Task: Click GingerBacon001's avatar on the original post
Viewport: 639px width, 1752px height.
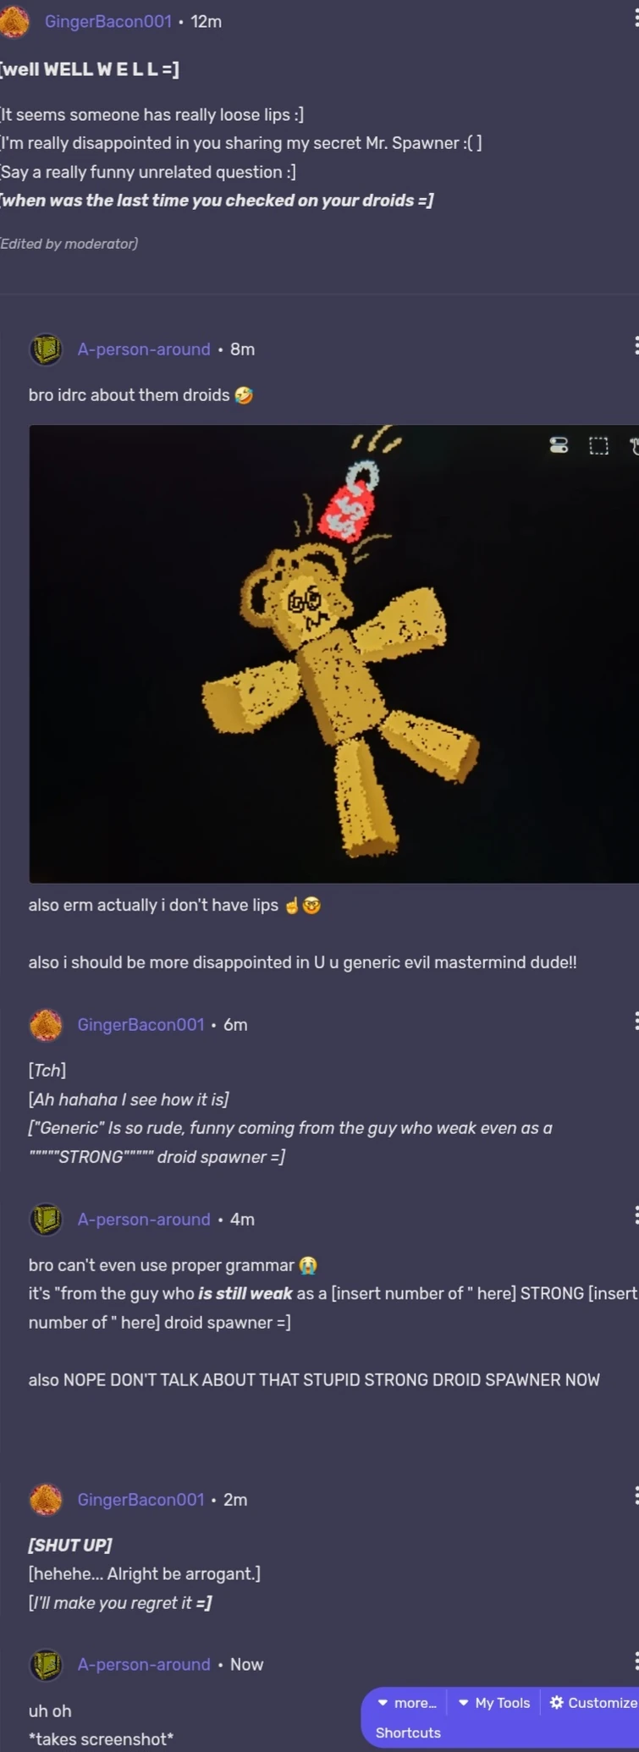Action: click(x=14, y=21)
